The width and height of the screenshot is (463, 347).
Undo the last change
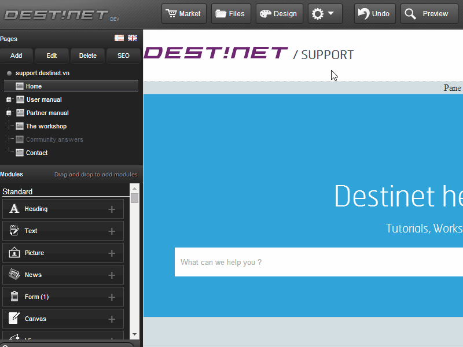pos(374,14)
